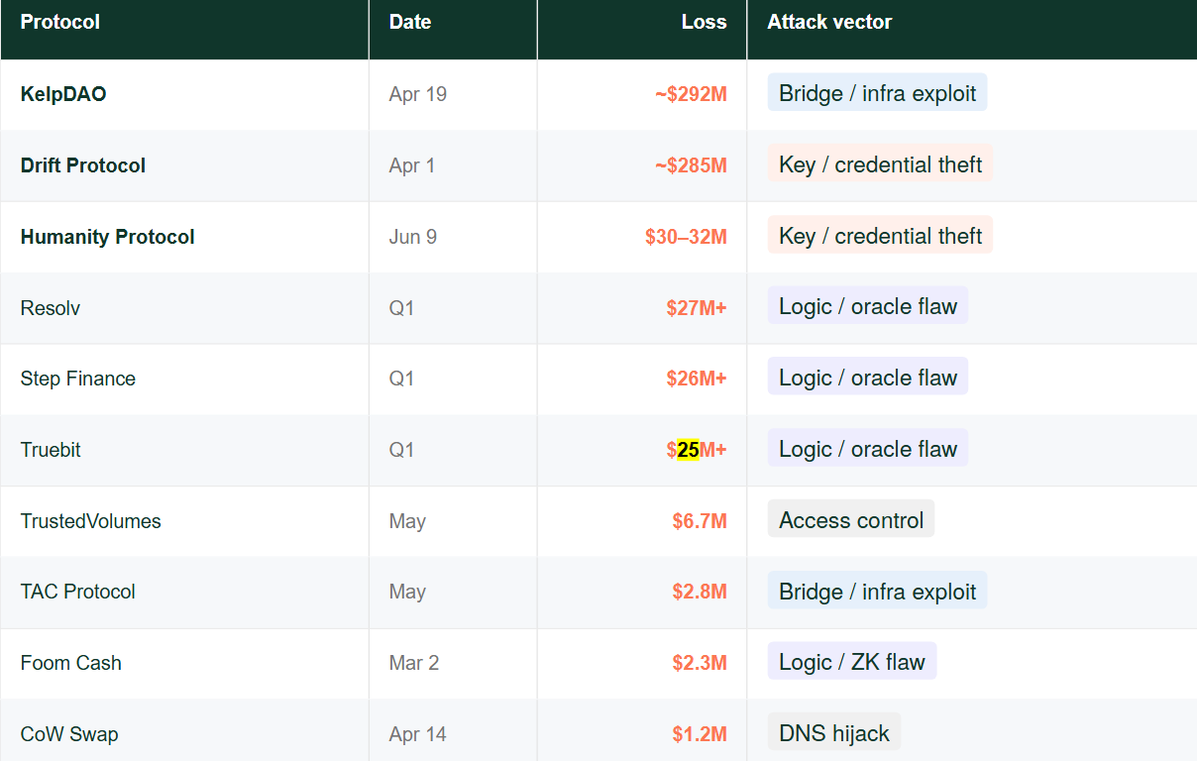1197x761 pixels.
Task: Click Step Finance's Logic / oracle flaw tag
Action: point(868,378)
